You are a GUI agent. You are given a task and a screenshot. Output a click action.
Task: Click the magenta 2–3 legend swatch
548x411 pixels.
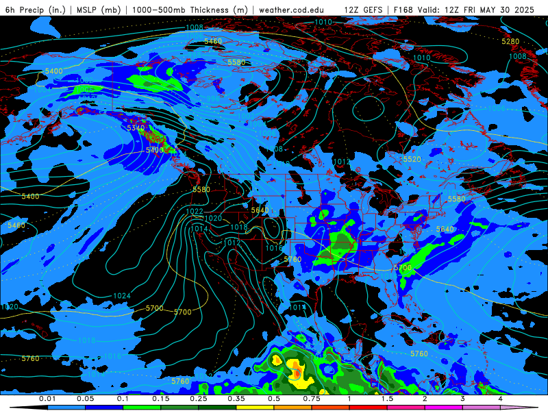click(x=444, y=408)
